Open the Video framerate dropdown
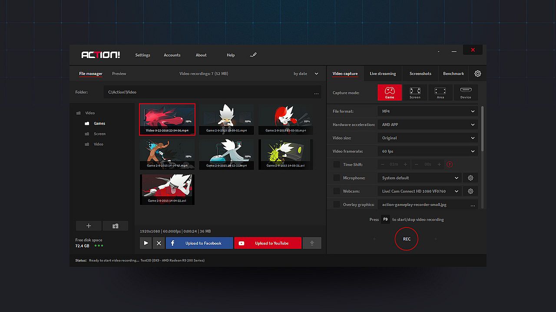Viewport: 556px width, 312px height. pyautogui.click(x=428, y=151)
